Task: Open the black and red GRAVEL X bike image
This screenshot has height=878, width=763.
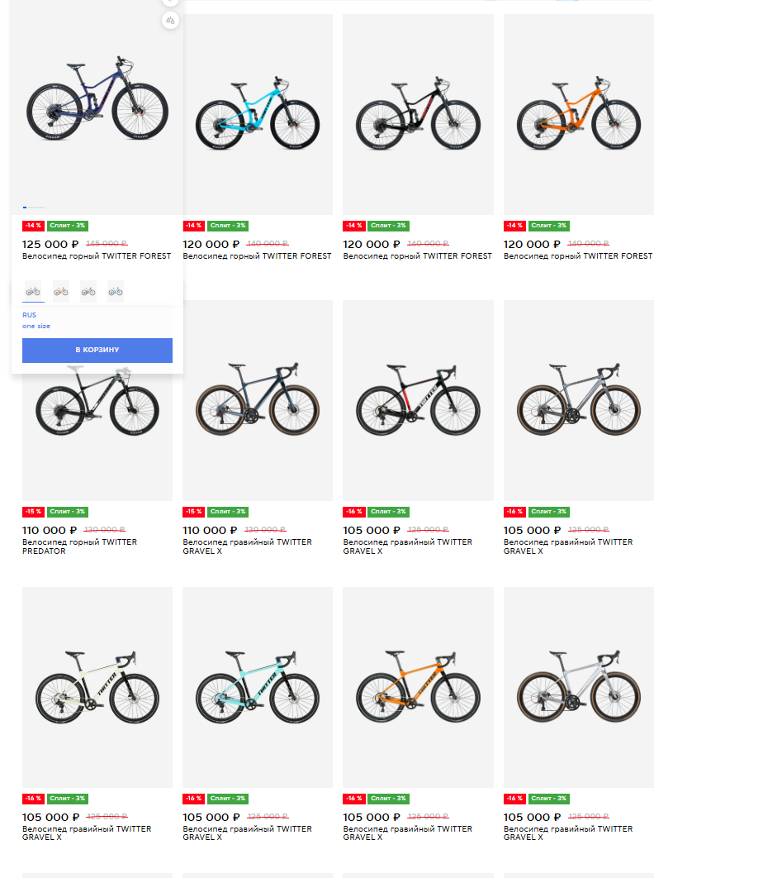Action: click(418, 400)
